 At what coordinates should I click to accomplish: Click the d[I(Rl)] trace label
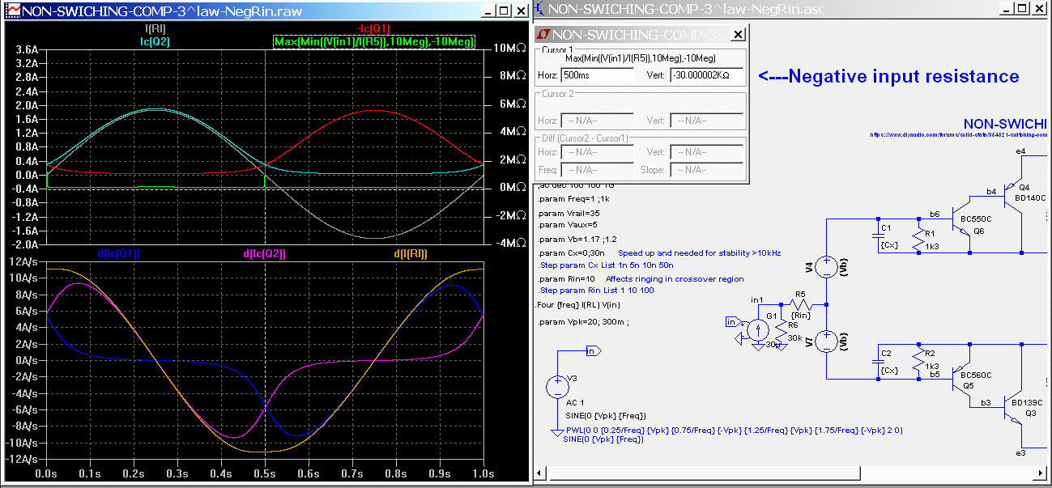click(x=411, y=253)
